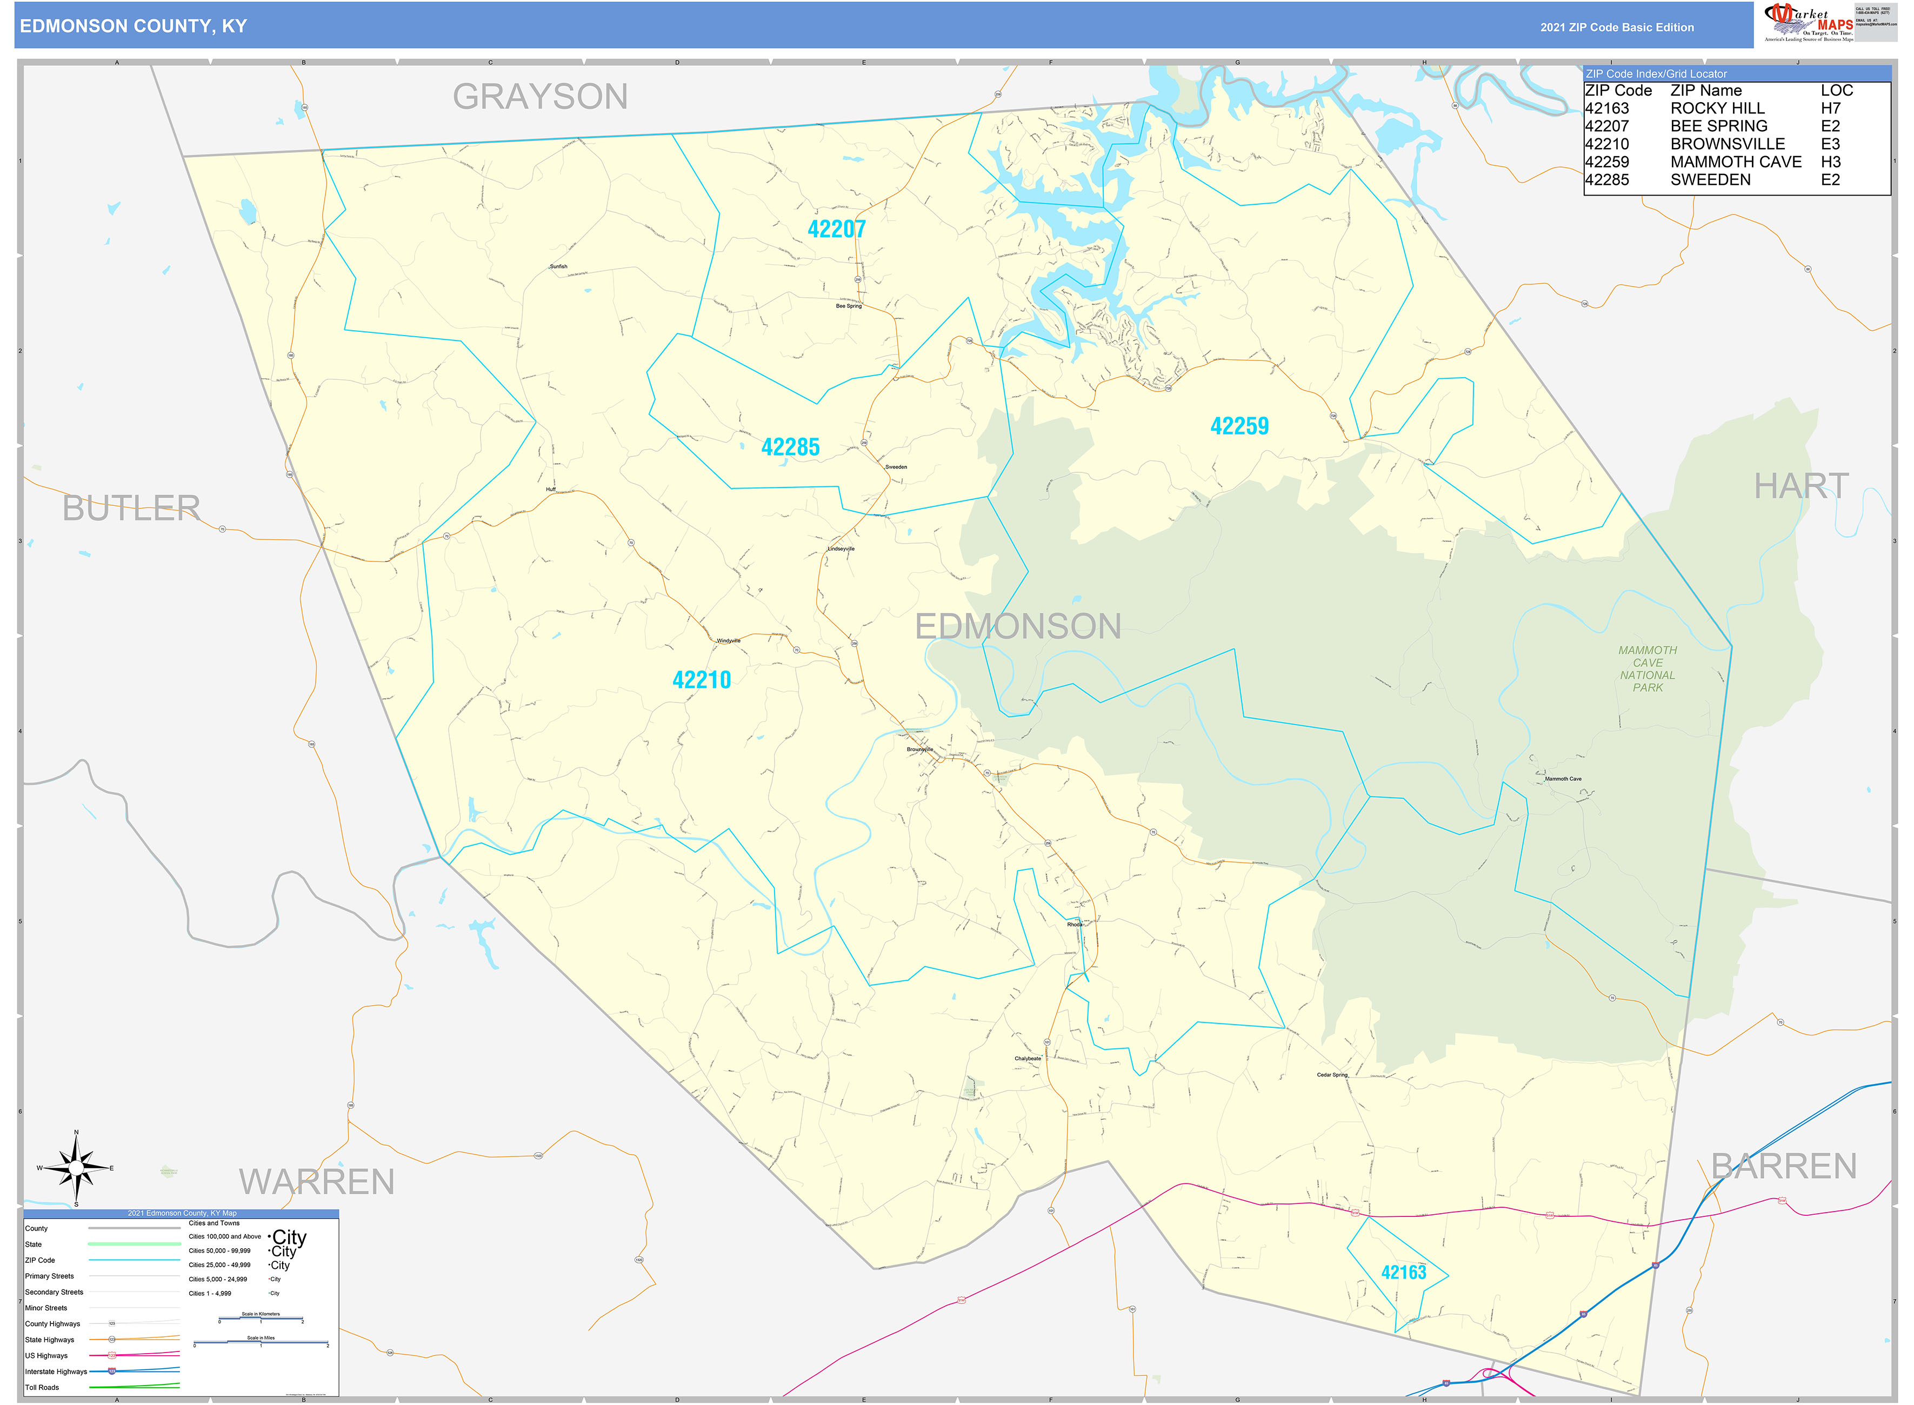The height and width of the screenshot is (1405, 1914).
Task: Click "Cities and Towns" legend heading
Action: click(x=214, y=1223)
